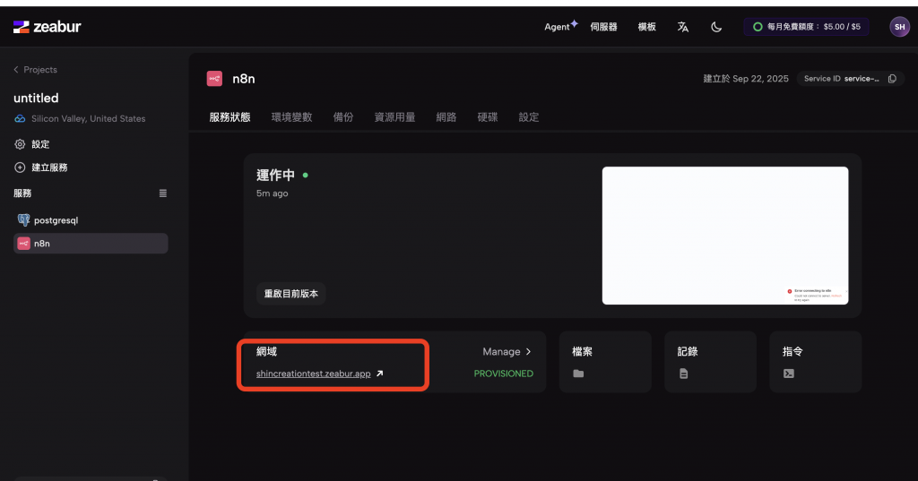The height and width of the screenshot is (481, 918).
Task: Expand Manage chevron for domain
Action: [528, 352]
